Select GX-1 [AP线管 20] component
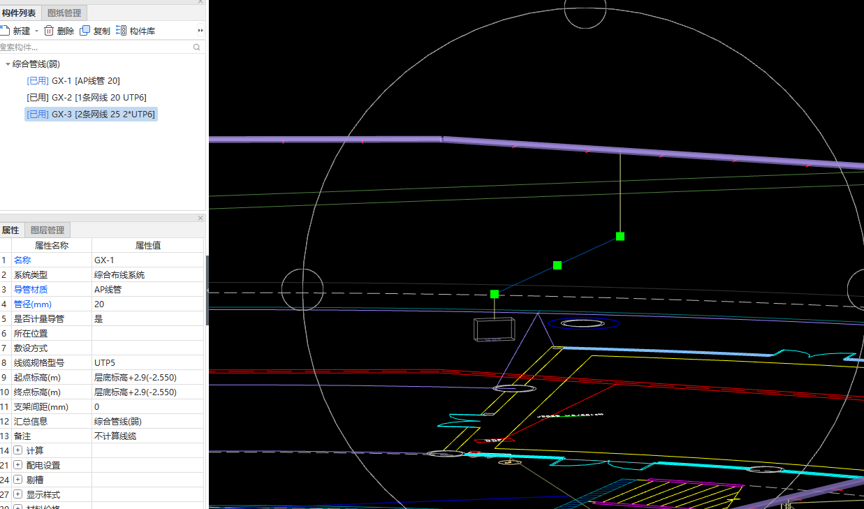The height and width of the screenshot is (509, 864). (x=73, y=81)
